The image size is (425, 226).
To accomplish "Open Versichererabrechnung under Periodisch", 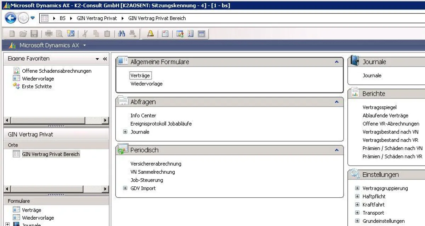I will [x=155, y=164].
